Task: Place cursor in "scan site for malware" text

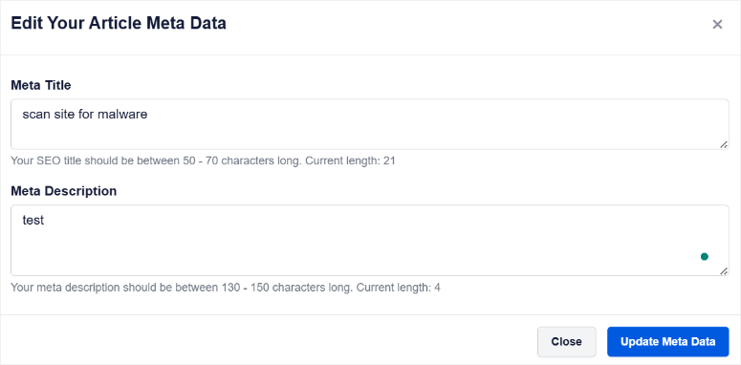Action: tap(85, 115)
